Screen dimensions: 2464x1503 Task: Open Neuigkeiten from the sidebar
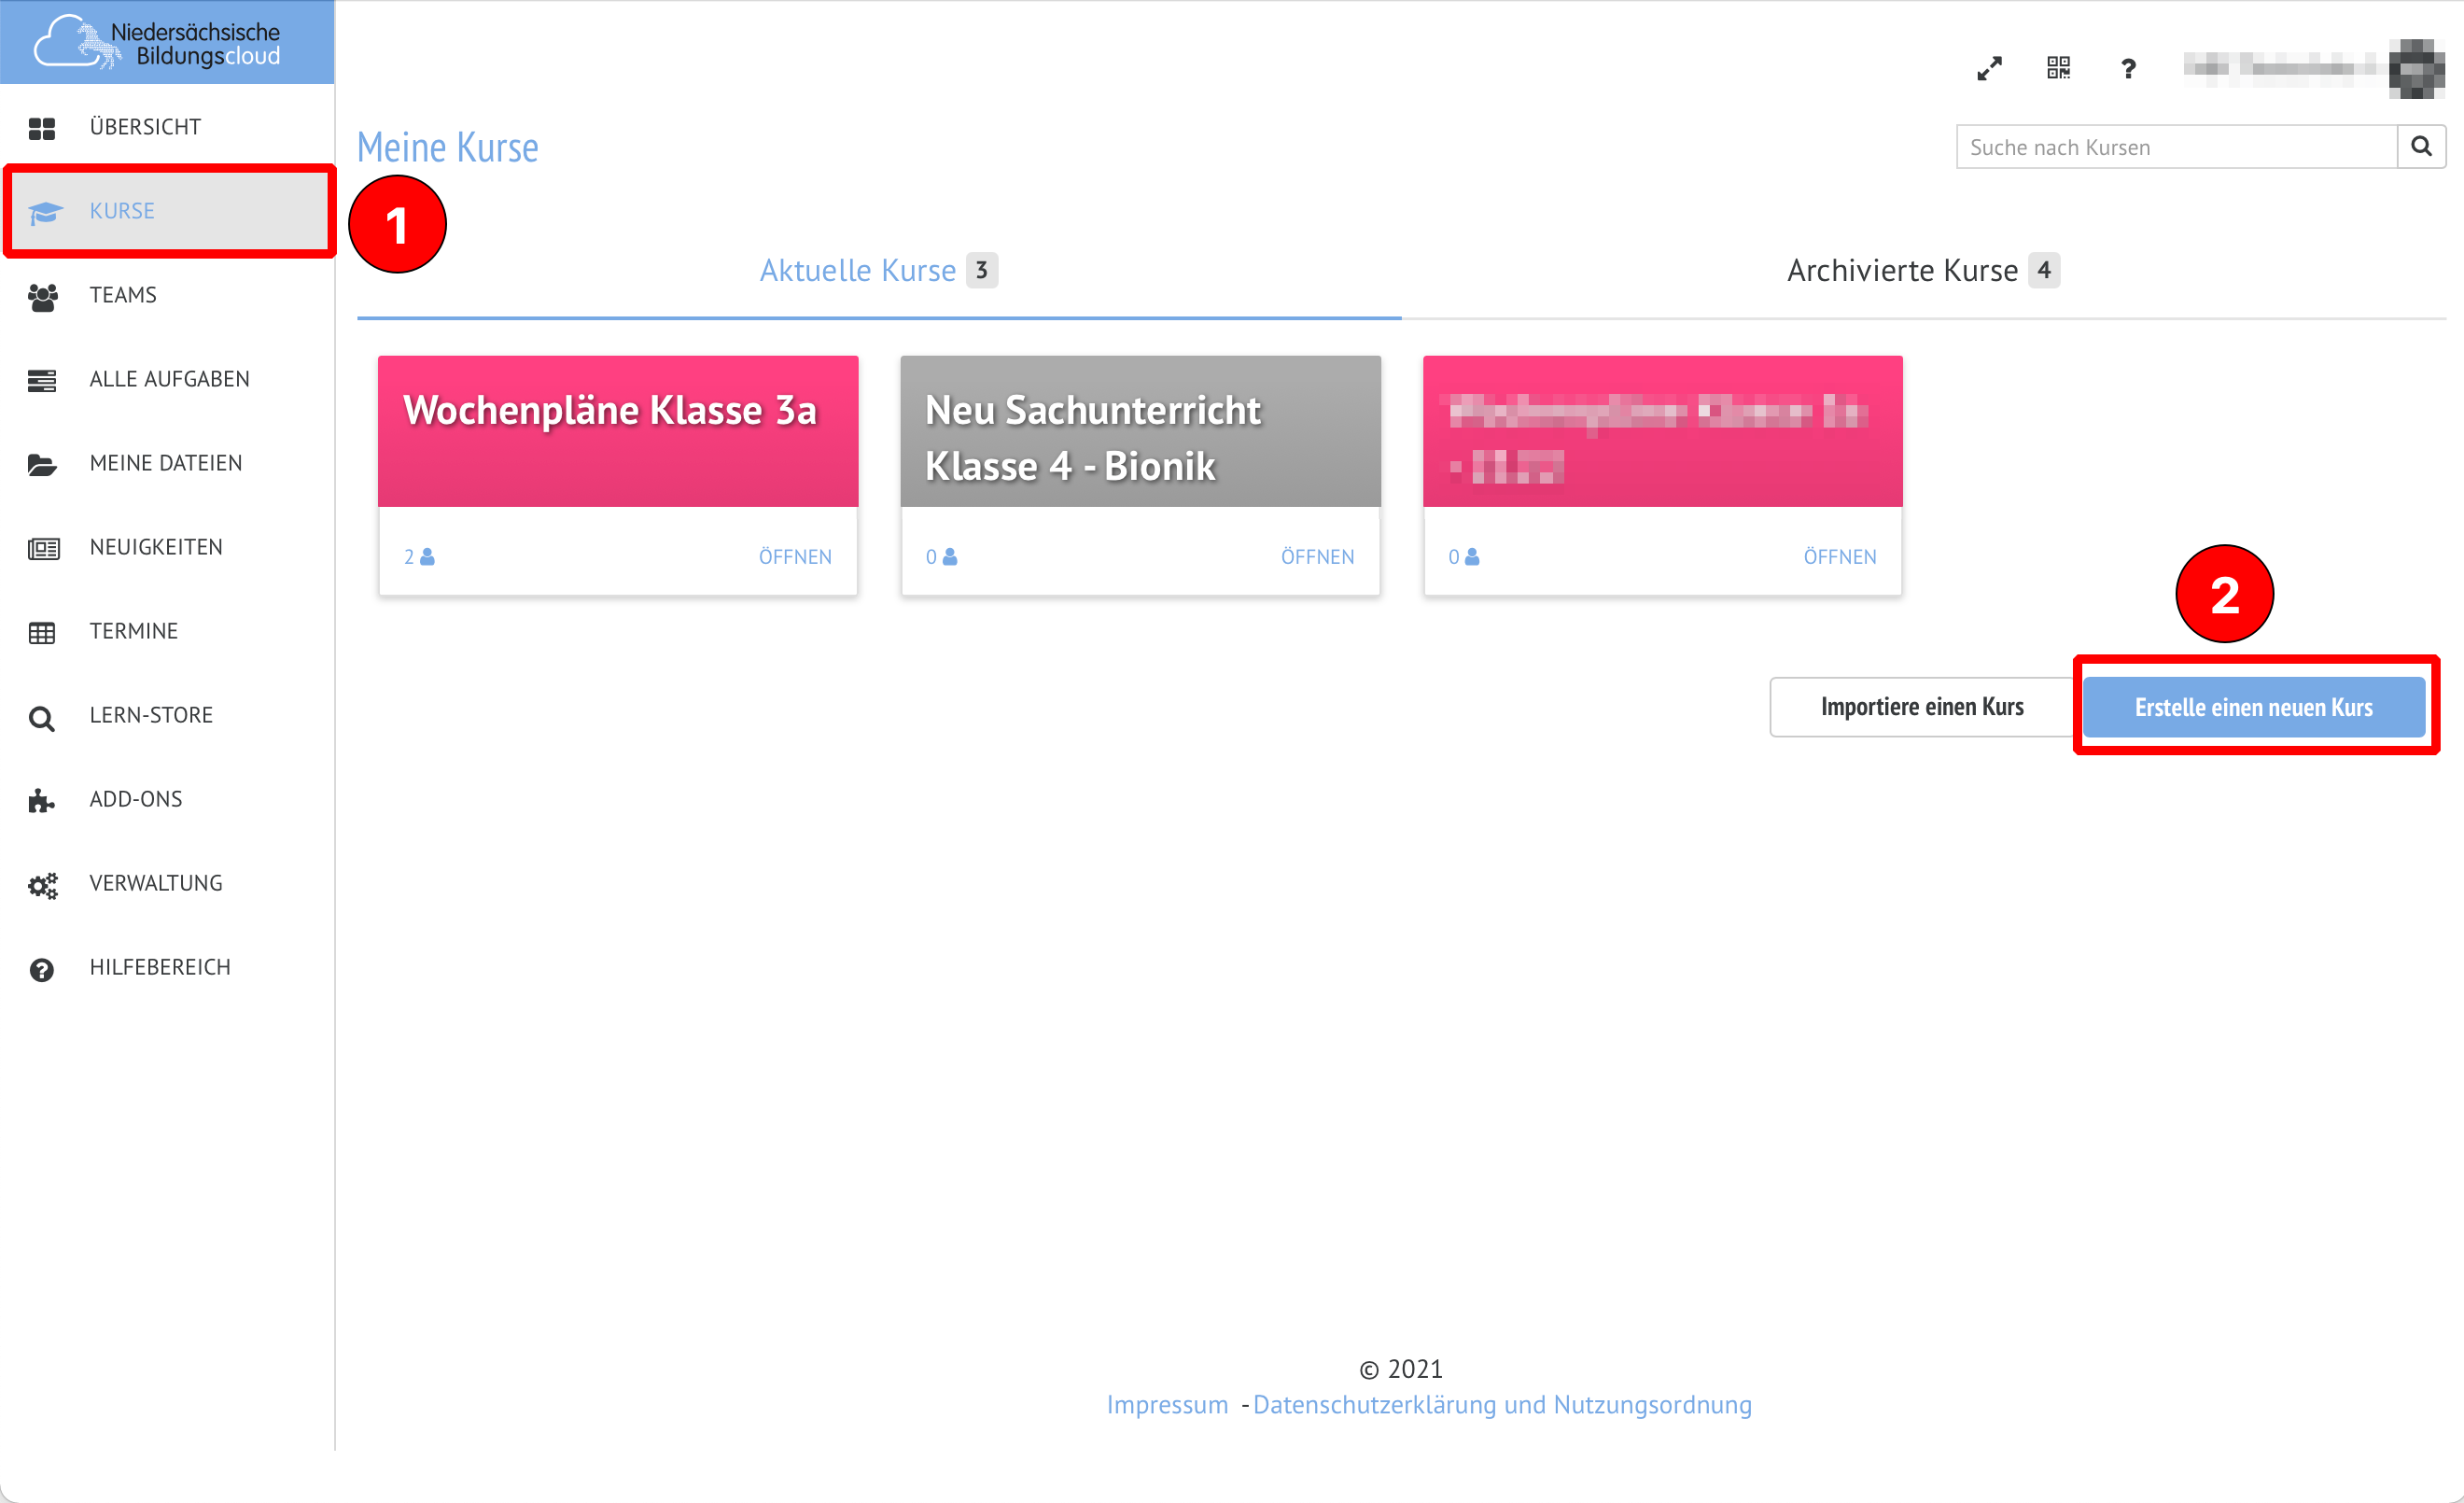point(156,547)
